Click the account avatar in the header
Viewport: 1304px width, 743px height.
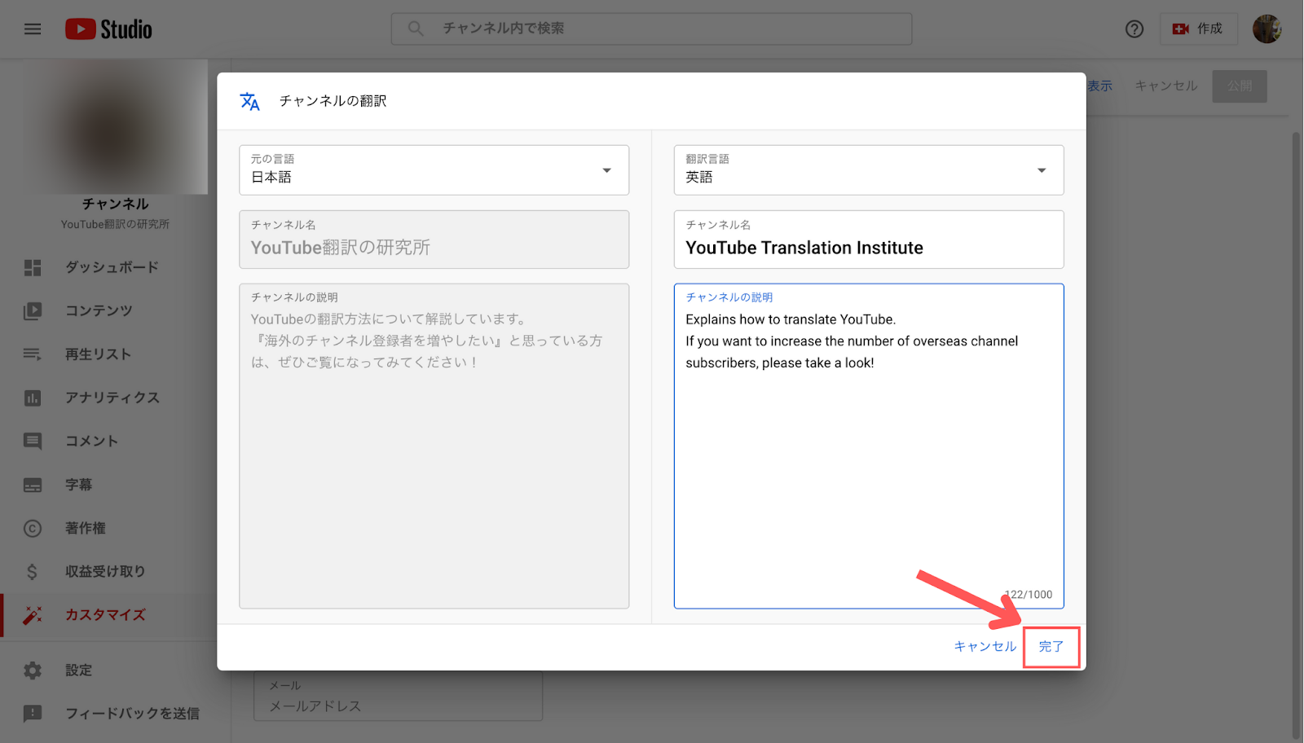[x=1267, y=29]
